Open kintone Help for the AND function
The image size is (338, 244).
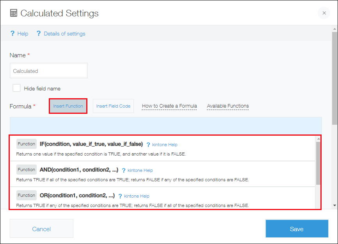point(140,170)
